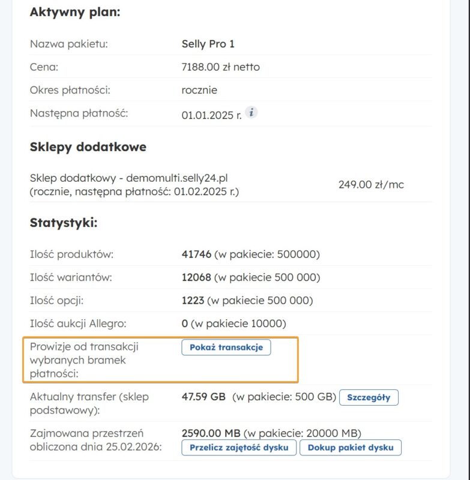Select the 249.00 zł/mc store price

coord(371,185)
